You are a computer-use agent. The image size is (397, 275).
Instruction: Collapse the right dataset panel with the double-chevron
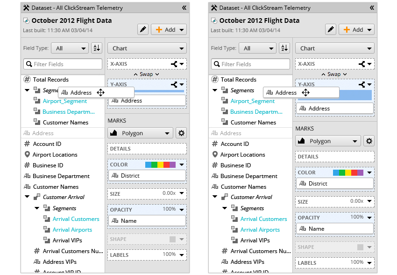click(372, 7)
